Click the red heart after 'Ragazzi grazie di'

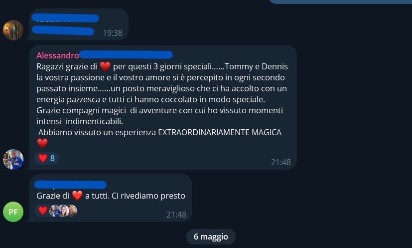[x=105, y=66]
